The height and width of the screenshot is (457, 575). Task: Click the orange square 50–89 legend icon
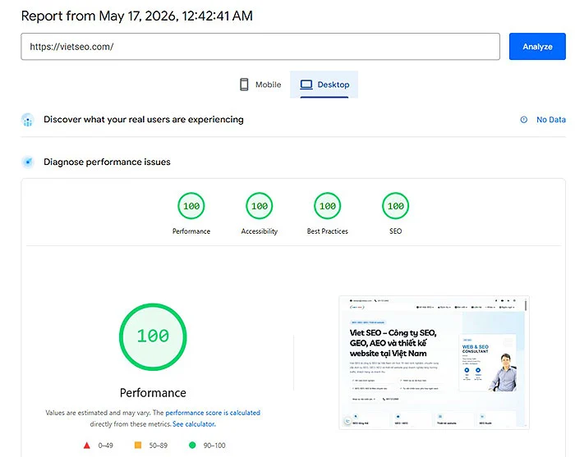click(138, 446)
